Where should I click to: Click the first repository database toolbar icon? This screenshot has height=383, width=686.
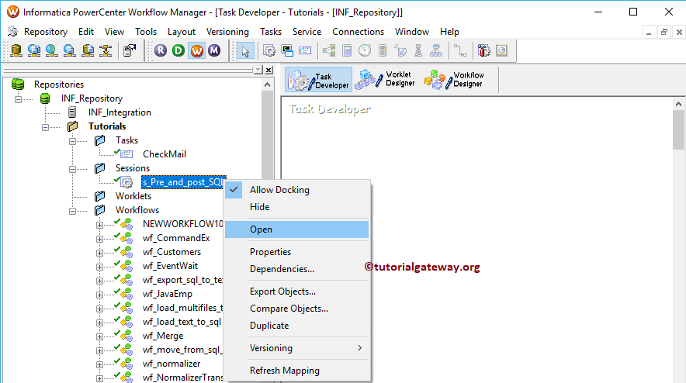click(16, 50)
